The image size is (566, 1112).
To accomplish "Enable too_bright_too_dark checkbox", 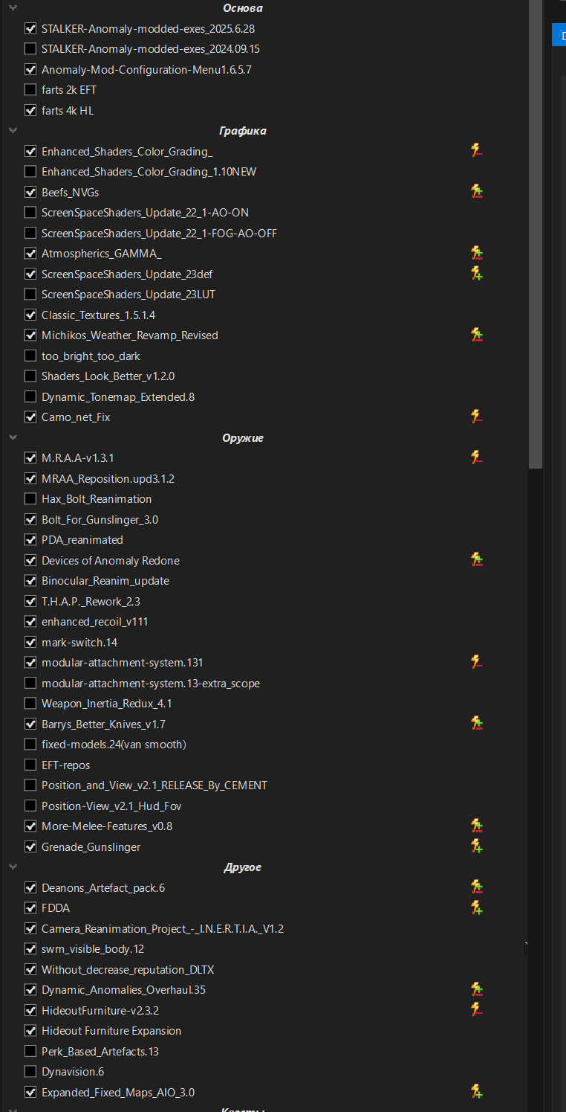I will tap(30, 356).
